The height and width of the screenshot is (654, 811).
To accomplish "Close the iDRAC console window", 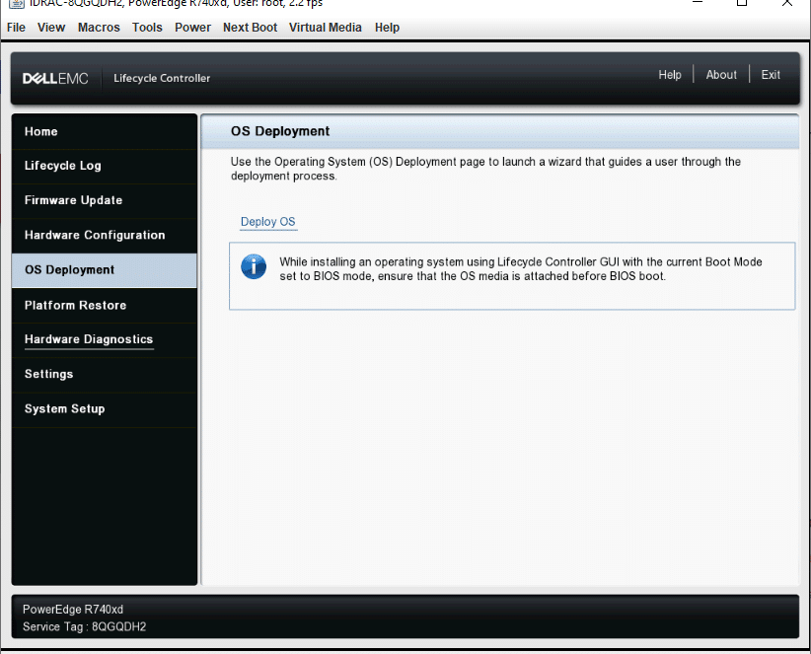I will click(x=786, y=3).
